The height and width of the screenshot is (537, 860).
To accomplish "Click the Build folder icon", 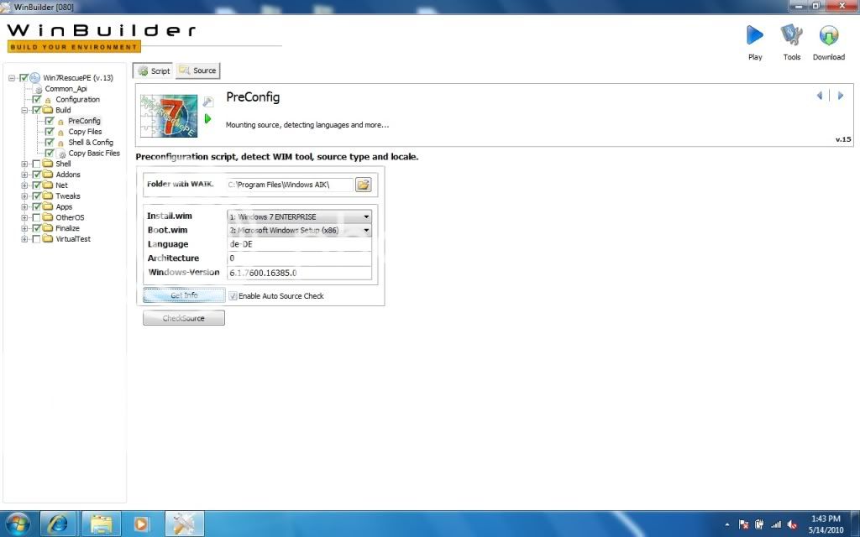I will pos(48,110).
